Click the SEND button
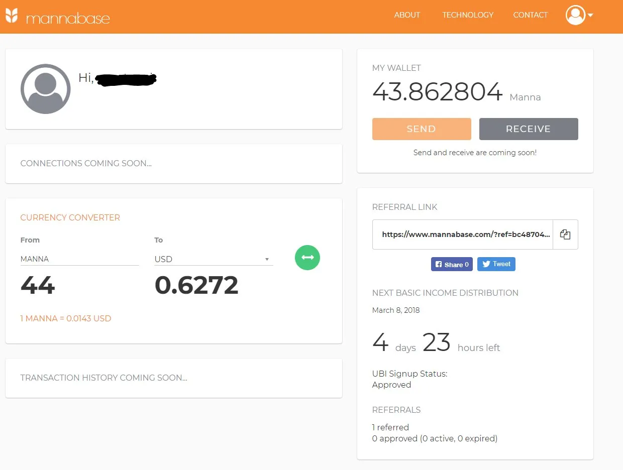This screenshot has width=623, height=470. pyautogui.click(x=422, y=129)
